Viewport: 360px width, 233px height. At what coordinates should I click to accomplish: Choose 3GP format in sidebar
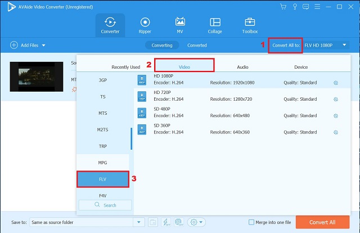(x=102, y=80)
